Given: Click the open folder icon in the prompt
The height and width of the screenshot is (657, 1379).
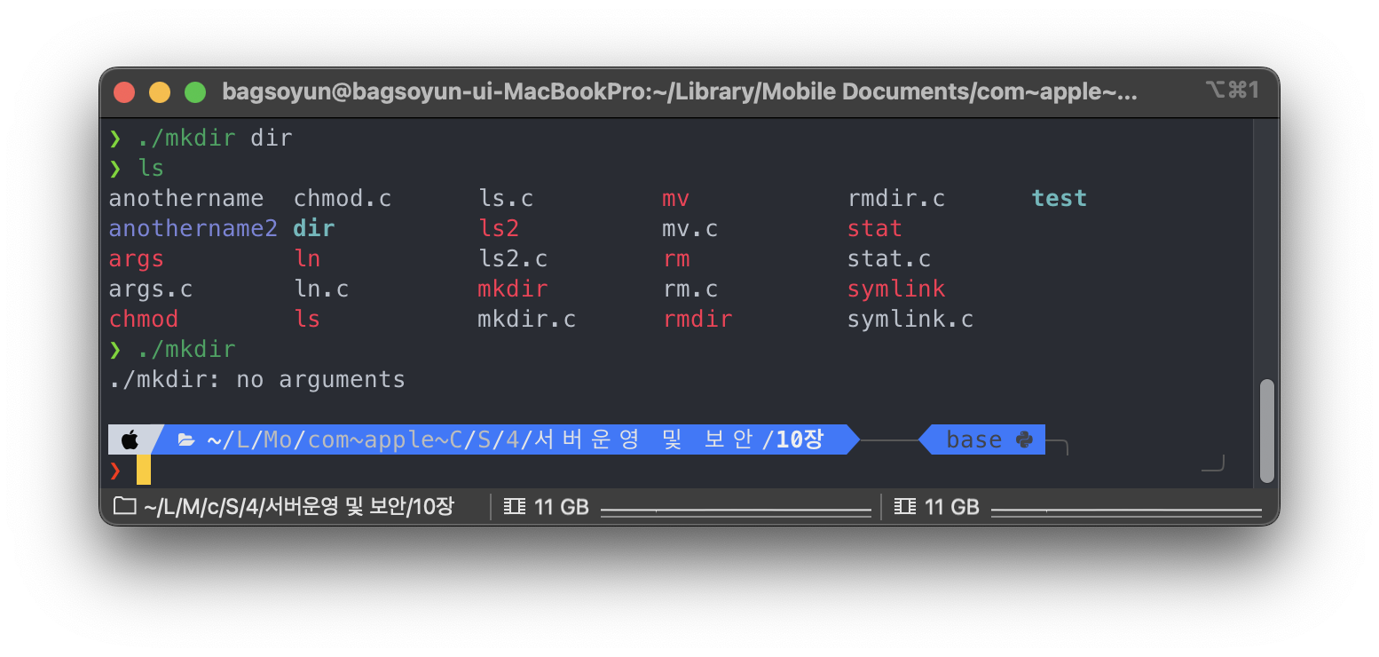Looking at the screenshot, I should click(186, 439).
